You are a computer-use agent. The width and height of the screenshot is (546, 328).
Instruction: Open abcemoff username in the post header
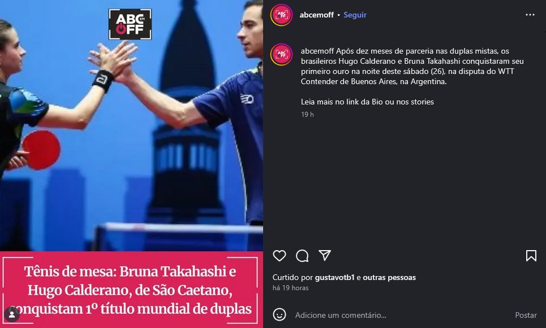point(316,15)
